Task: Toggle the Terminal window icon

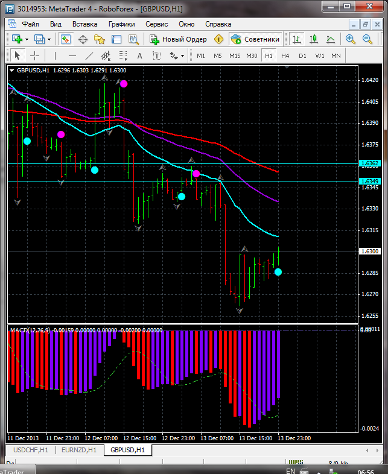Action: pos(116,39)
